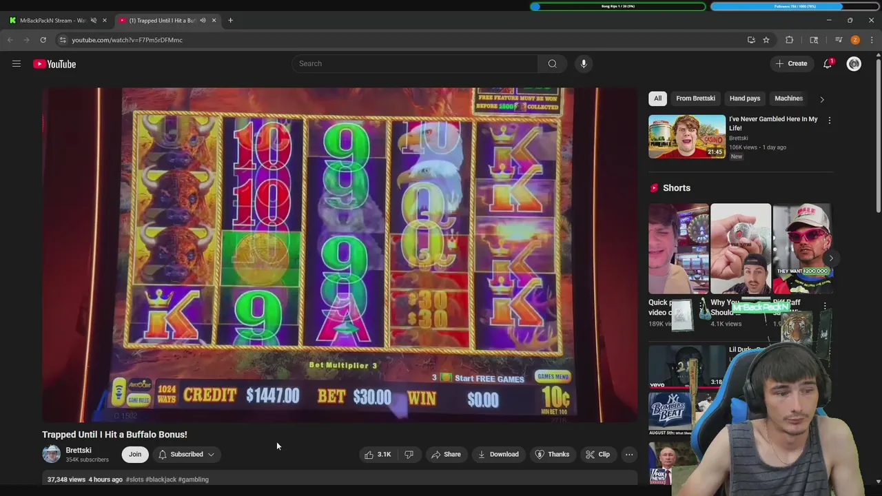Open the 'THEY WANT $200,000' Short thumbnail

tap(802, 249)
